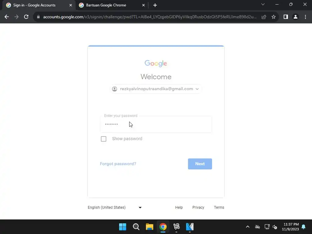
Task: Minimize the Chrome window
Action: tap(277, 4)
